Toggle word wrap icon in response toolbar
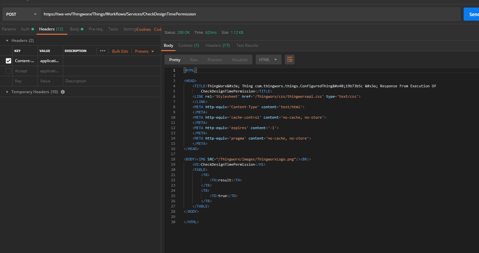This screenshot has width=479, height=253. coord(290,60)
